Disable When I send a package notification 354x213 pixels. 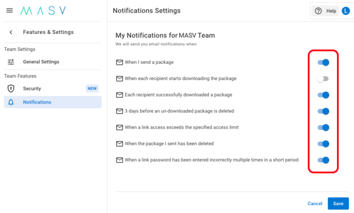click(x=323, y=62)
